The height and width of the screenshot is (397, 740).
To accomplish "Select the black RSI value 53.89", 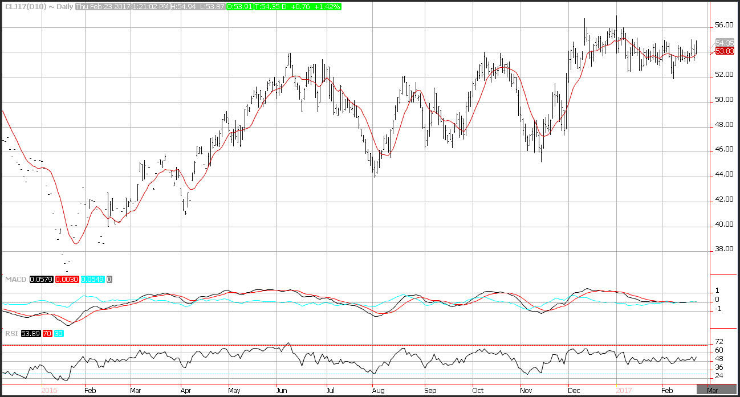I will pos(31,332).
